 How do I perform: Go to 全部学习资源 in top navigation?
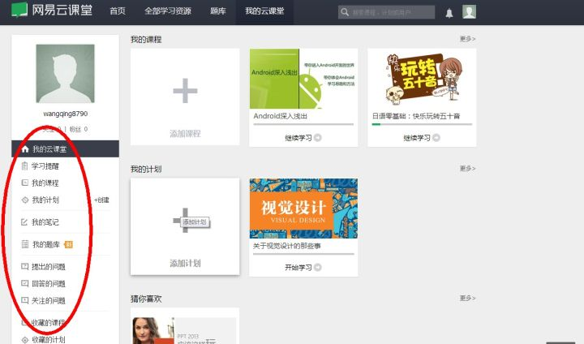point(166,11)
